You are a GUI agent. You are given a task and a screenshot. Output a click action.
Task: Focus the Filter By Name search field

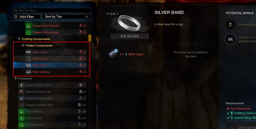click(x=52, y=10)
